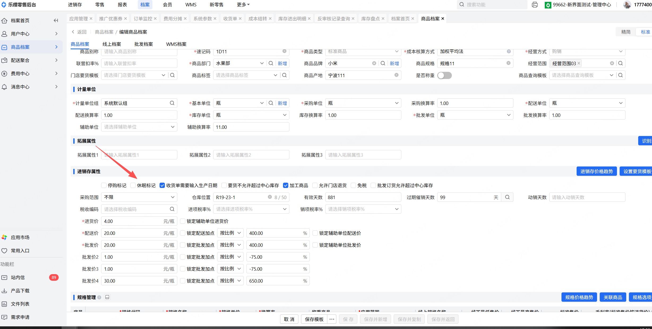Image resolution: width=652 pixels, height=329 pixels.
Task: Click the 进销存价格趋势 button
Action: point(596,172)
